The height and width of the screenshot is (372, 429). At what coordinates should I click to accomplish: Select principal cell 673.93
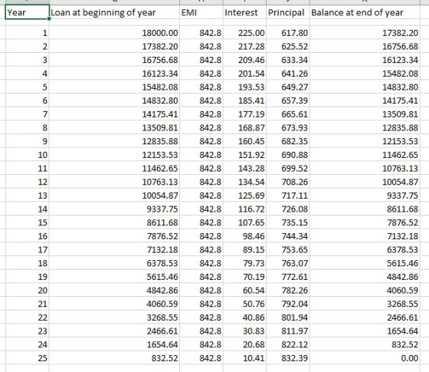(288, 127)
